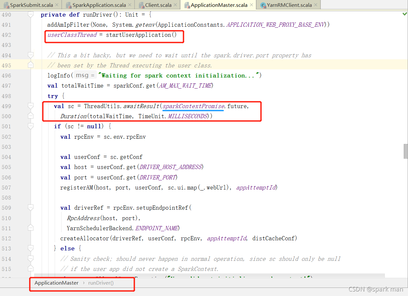Click the fold end marker at line 495

point(31,65)
